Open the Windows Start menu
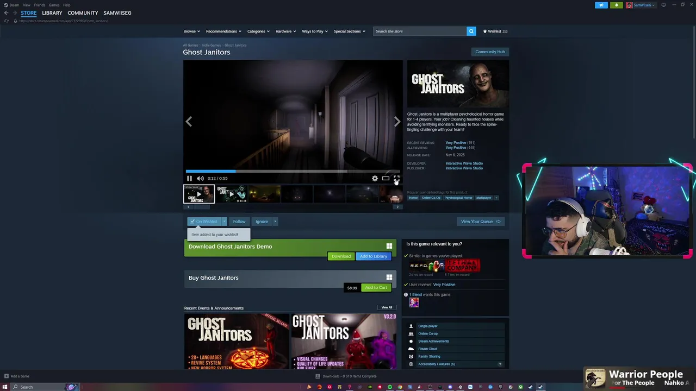Screen dimensions: 696x391 5,387
